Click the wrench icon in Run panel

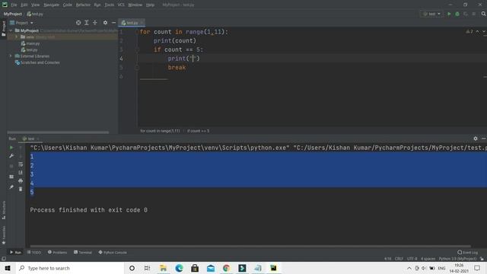(x=11, y=156)
